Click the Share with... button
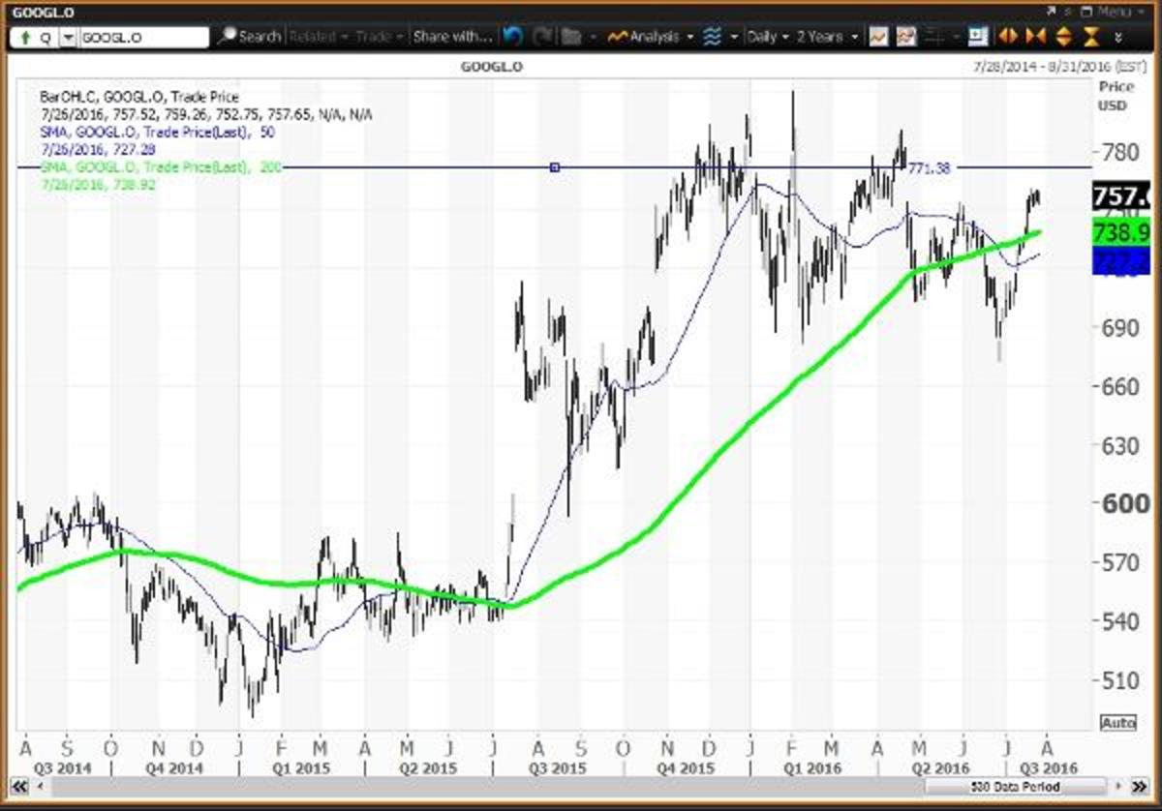The width and height of the screenshot is (1162, 811). (452, 37)
